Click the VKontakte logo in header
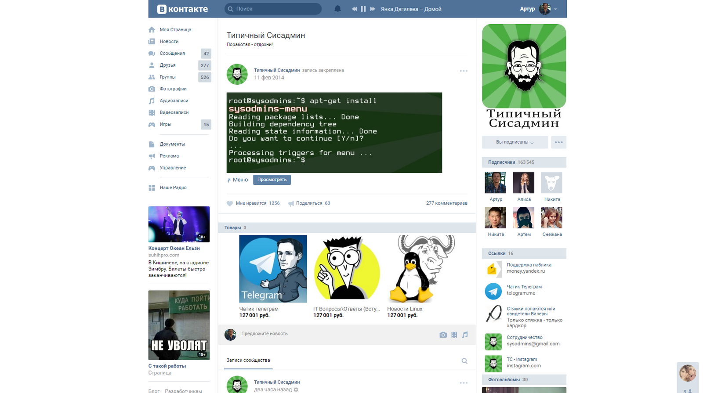The height and width of the screenshot is (393, 703). tap(182, 9)
